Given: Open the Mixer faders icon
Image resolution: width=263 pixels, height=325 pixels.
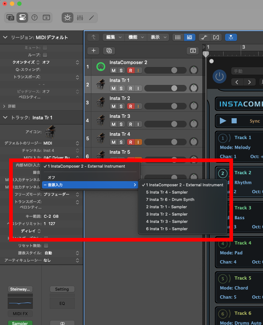Looking at the screenshot, I should click(x=80, y=18).
